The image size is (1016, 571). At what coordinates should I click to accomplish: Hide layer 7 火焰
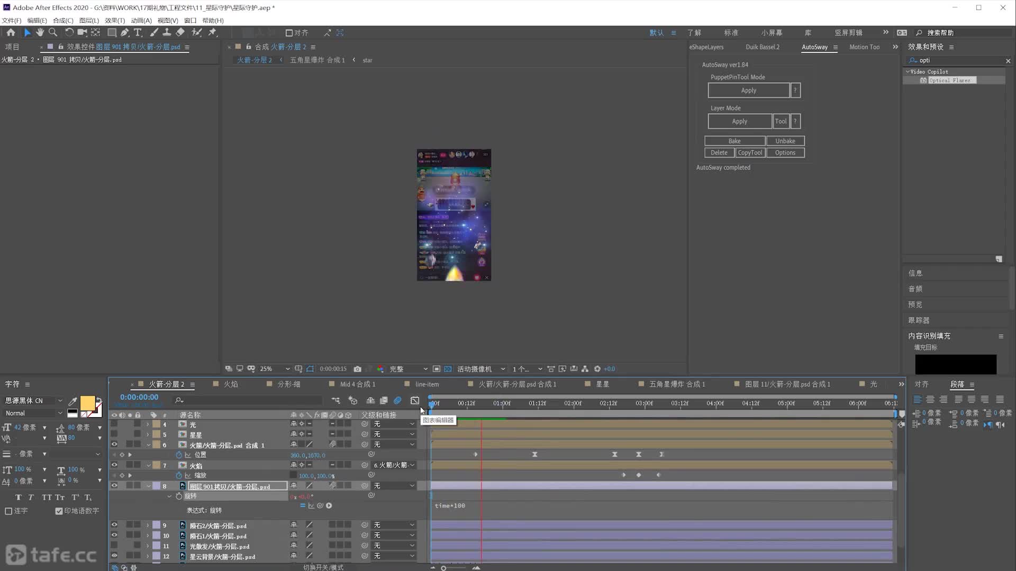coord(114,465)
